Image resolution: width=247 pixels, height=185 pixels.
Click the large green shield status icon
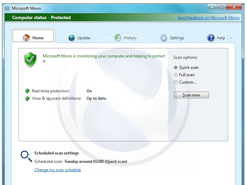pos(30,60)
